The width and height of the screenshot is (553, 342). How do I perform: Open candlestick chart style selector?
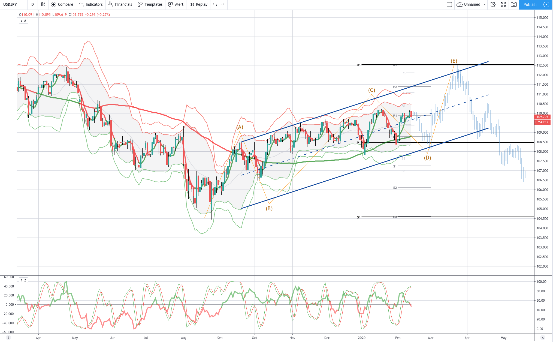43,4
